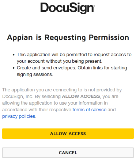Viewport: 136px width, 160px height.
Task: Click 'Obtain links for starting' text
Action: 102,68
